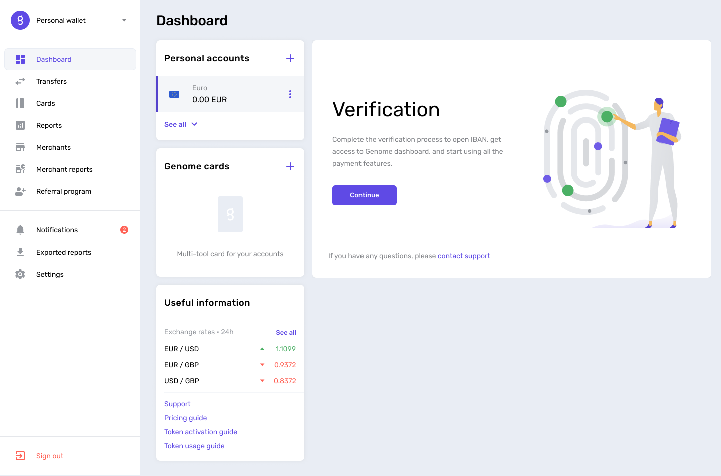Click the Genome cards heading
The height and width of the screenshot is (476, 721).
[x=197, y=166]
